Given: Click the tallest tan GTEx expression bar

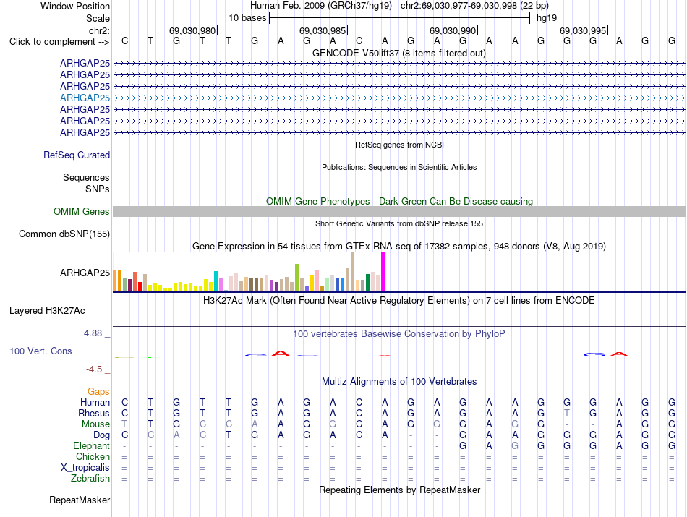Looking at the screenshot, I should 352,272.
